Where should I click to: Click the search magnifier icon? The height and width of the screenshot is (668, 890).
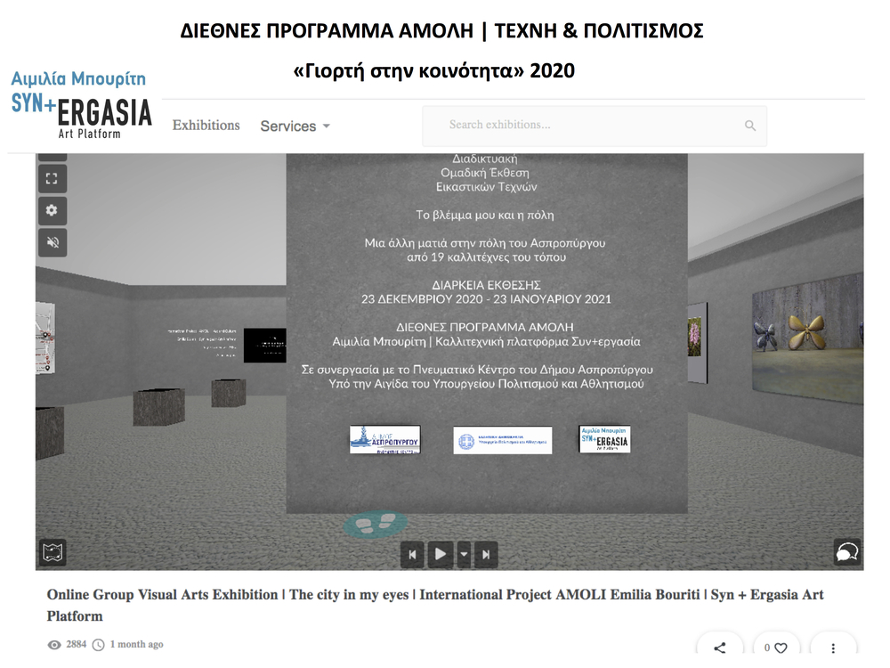pyautogui.click(x=750, y=126)
